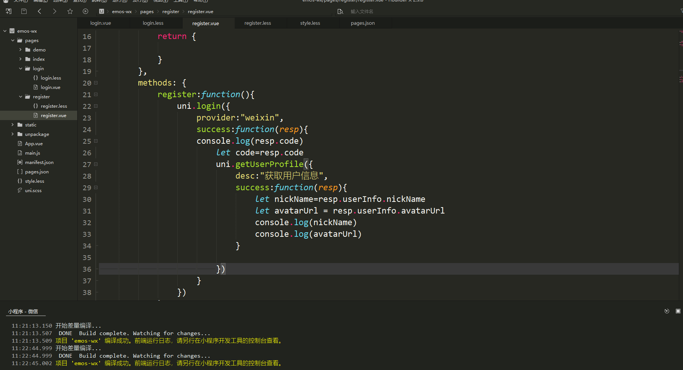Click the 11:22:44.999 '开始差量编译' log line
The width and height of the screenshot is (683, 370).
[x=56, y=348]
